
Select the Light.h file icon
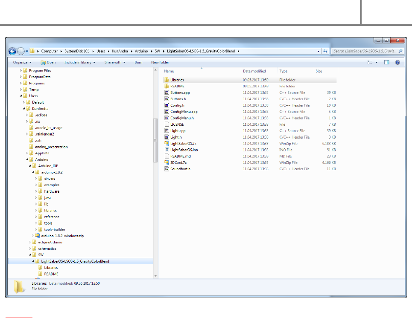tap(167, 137)
